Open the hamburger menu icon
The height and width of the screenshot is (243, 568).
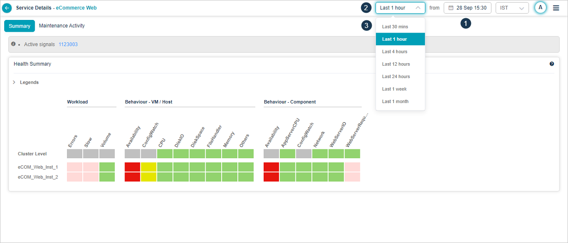pos(556,8)
